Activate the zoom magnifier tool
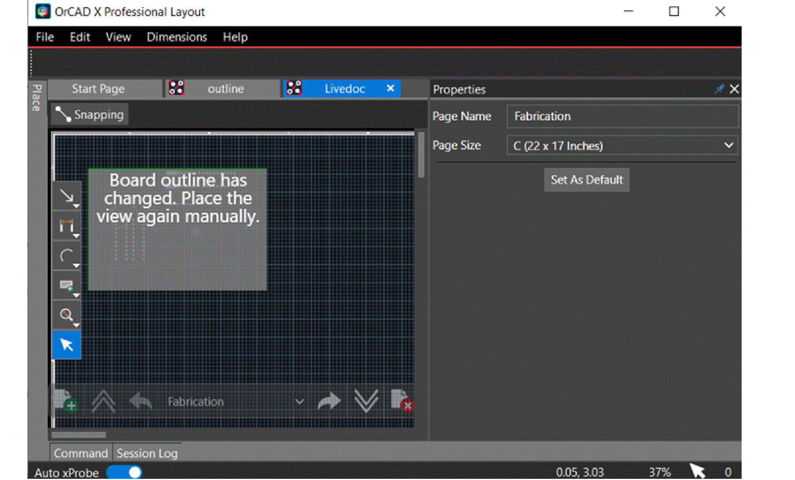This screenshot has width=795, height=480. (66, 315)
